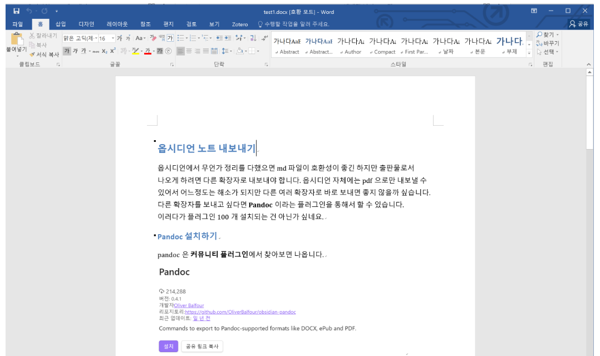Open Replace with 바꾸기
This screenshot has width=600, height=356.
point(548,43)
